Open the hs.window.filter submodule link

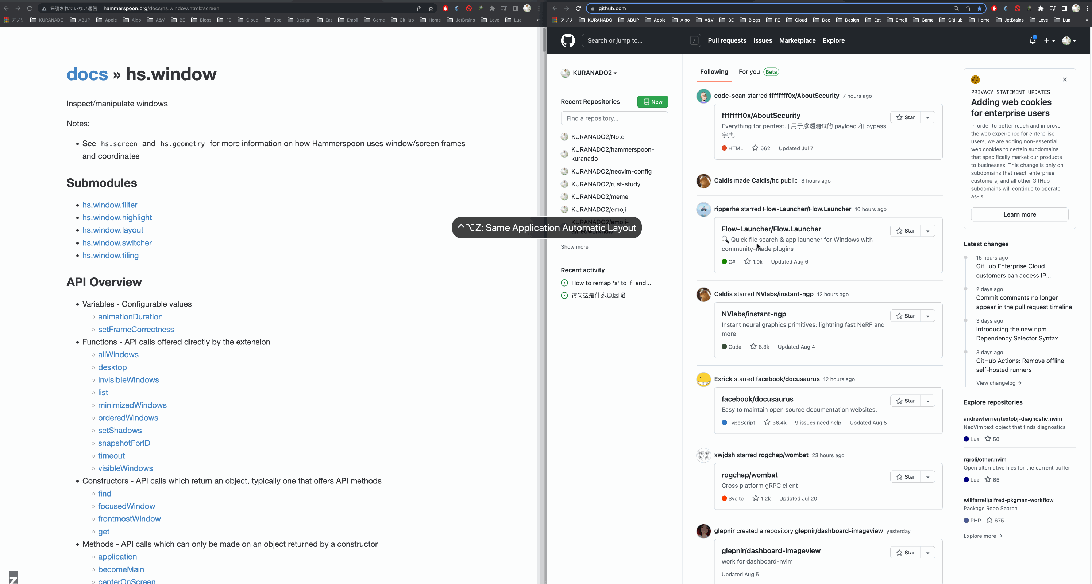coord(110,205)
